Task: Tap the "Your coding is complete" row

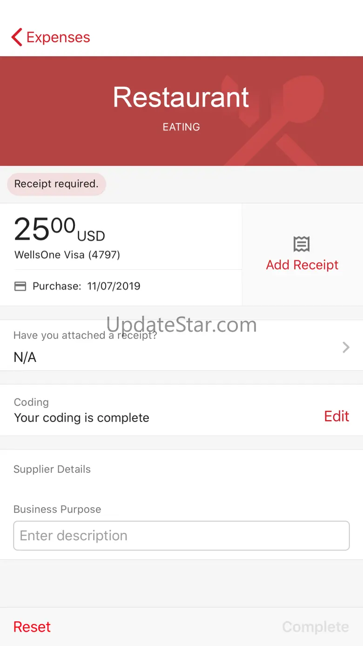Action: point(181,410)
